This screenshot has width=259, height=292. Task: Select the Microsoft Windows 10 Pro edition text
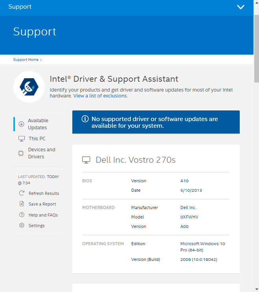point(202,247)
